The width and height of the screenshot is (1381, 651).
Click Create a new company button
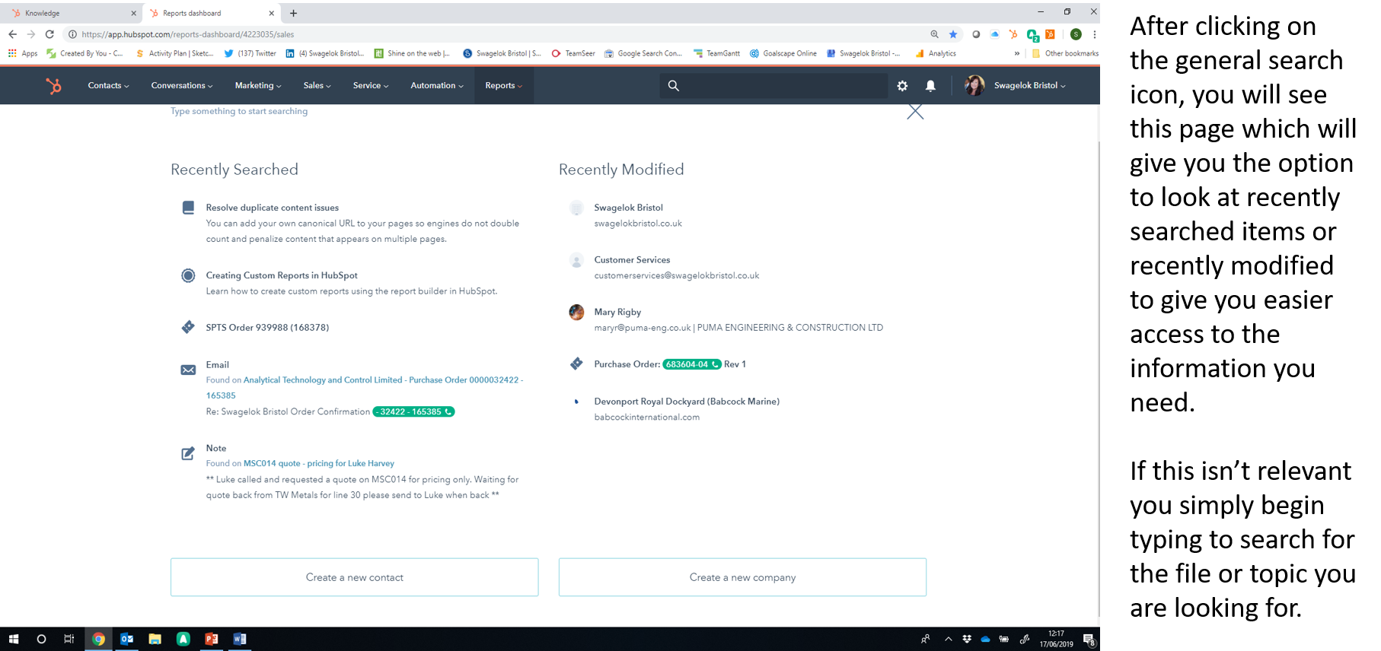tap(743, 577)
